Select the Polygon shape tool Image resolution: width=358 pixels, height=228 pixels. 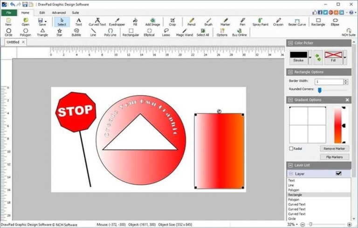(x=25, y=33)
